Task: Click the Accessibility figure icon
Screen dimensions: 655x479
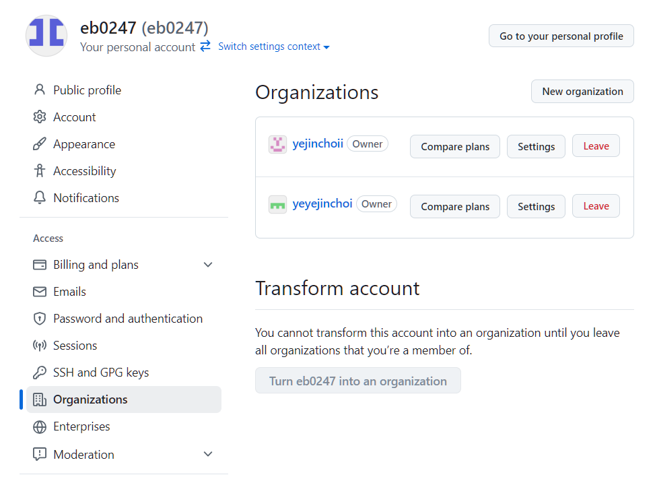Action: [40, 170]
